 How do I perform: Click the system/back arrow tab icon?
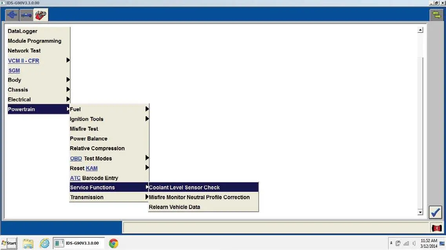12,15
